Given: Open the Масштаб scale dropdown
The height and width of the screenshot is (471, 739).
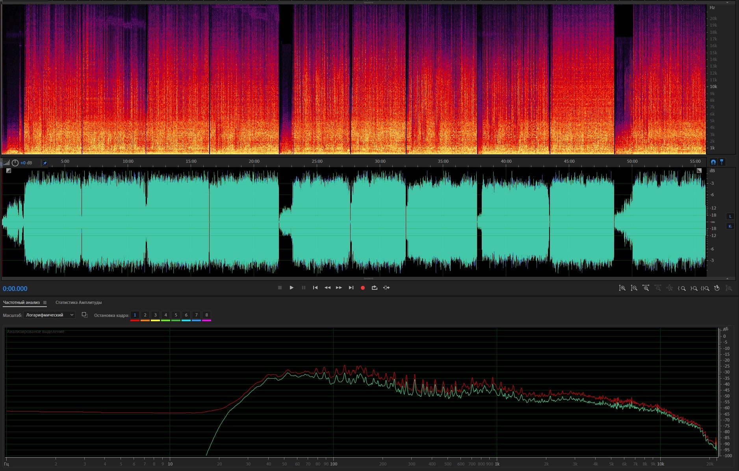Looking at the screenshot, I should click(x=49, y=315).
